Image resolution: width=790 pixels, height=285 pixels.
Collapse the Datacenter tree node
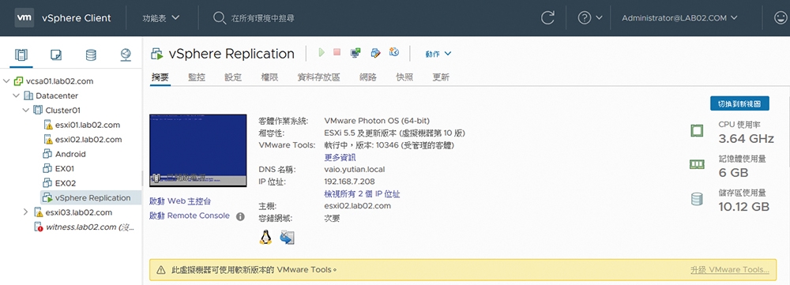click(16, 96)
